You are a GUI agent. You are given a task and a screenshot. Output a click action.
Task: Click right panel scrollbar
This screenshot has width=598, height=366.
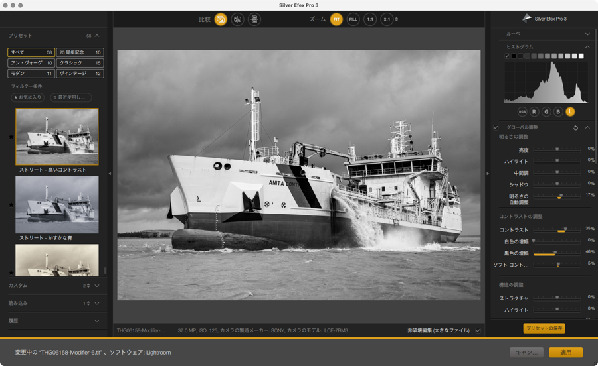tap(596, 97)
